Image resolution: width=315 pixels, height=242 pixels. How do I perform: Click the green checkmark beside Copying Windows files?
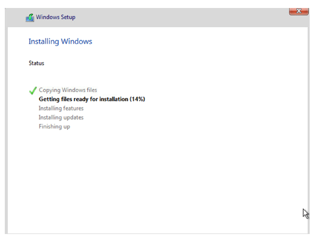pyautogui.click(x=33, y=90)
